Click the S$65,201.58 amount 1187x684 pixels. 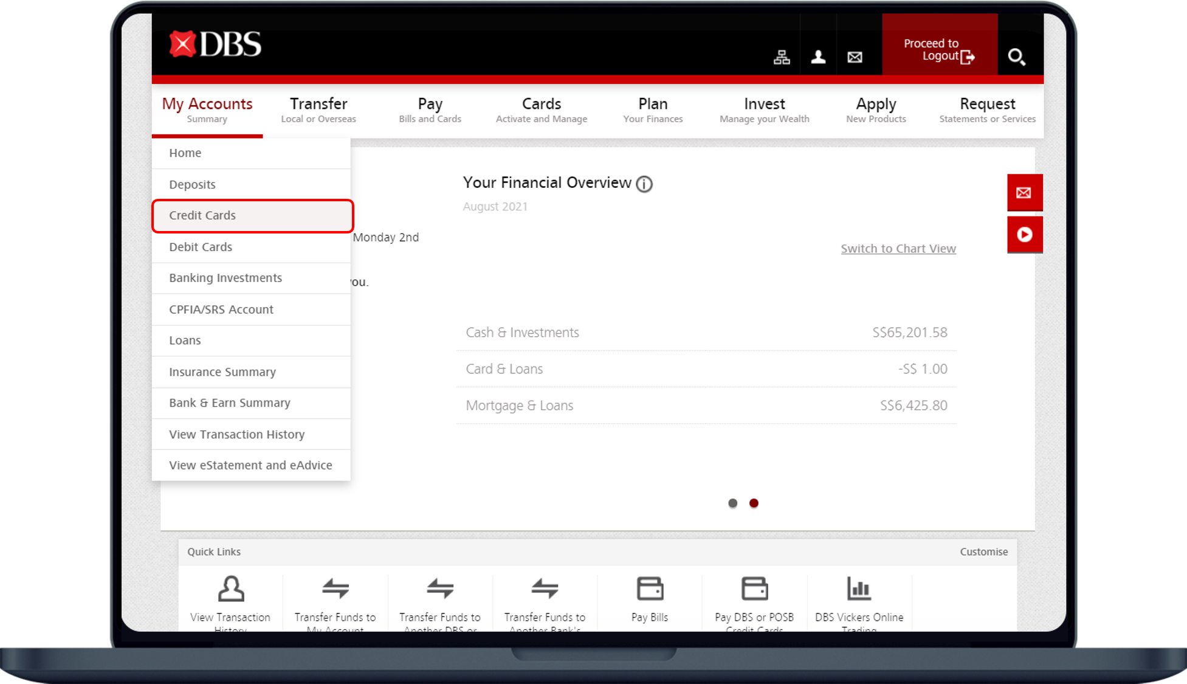(x=910, y=333)
